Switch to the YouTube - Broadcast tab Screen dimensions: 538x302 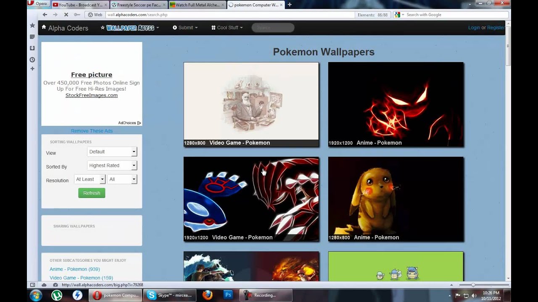tap(80, 5)
